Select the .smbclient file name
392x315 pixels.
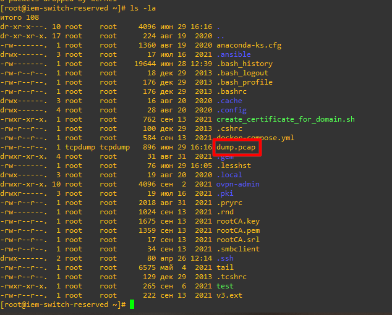click(238, 249)
